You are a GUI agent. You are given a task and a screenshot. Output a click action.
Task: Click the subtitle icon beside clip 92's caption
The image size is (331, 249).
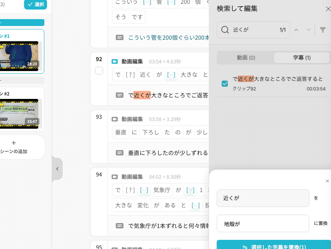click(x=119, y=95)
